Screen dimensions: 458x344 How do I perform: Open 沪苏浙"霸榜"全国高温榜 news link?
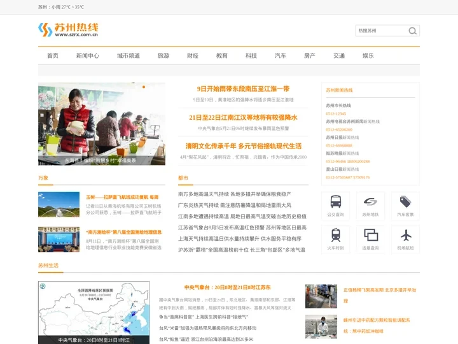coord(242,250)
